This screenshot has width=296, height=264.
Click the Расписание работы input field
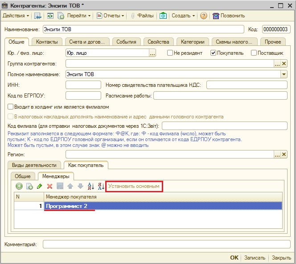coord(220,96)
